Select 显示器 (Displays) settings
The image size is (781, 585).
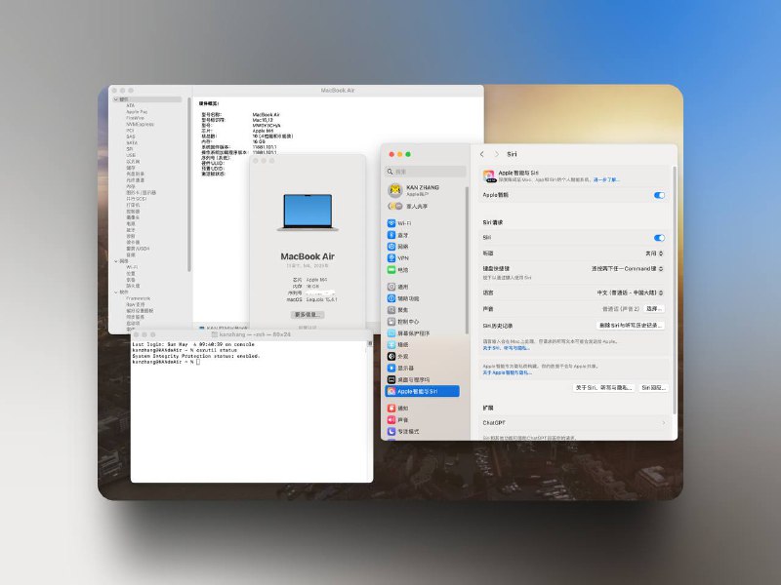pos(405,367)
